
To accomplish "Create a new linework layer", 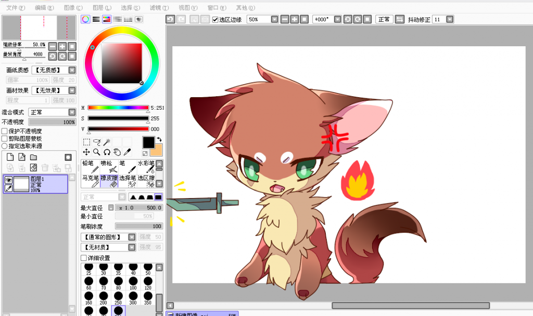I will 22,157.
